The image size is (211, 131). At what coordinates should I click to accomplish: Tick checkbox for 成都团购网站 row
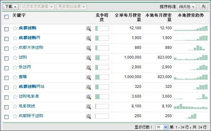pyautogui.click(x=7, y=87)
